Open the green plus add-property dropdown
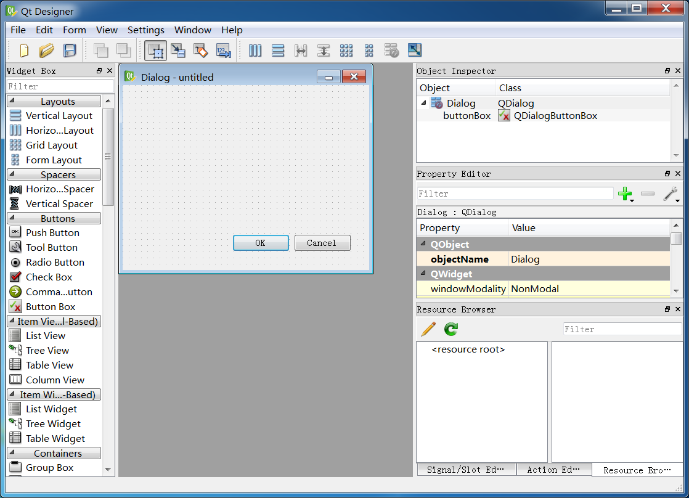This screenshot has width=689, height=498. (626, 195)
